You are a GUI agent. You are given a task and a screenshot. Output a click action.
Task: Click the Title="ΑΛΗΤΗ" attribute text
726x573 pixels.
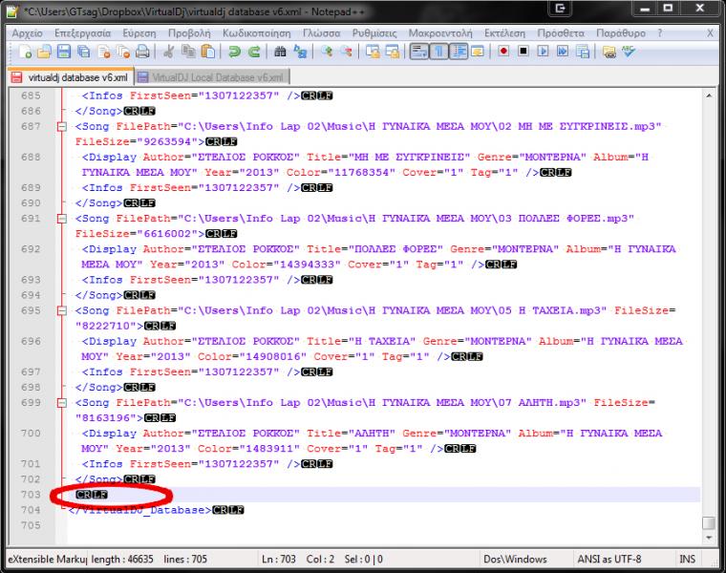pyautogui.click(x=351, y=434)
